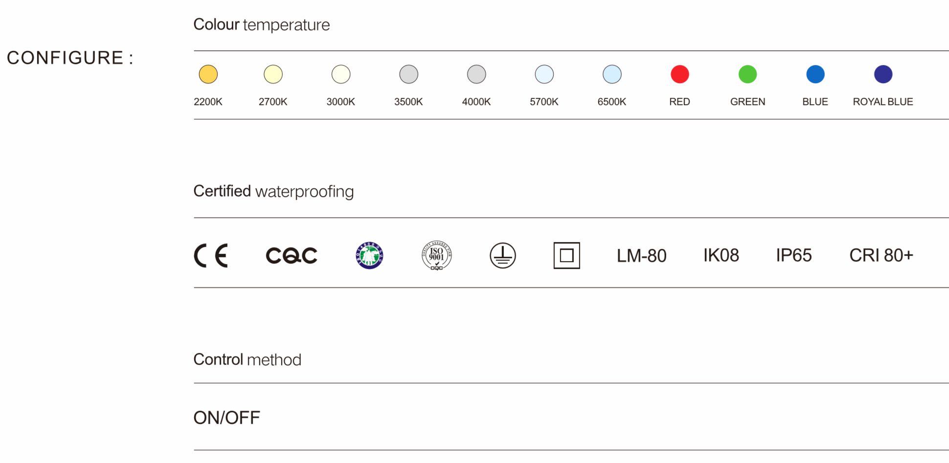This screenshot has width=949, height=463.
Task: Choose the 2700K pale yellow swatch
Action: tap(273, 74)
